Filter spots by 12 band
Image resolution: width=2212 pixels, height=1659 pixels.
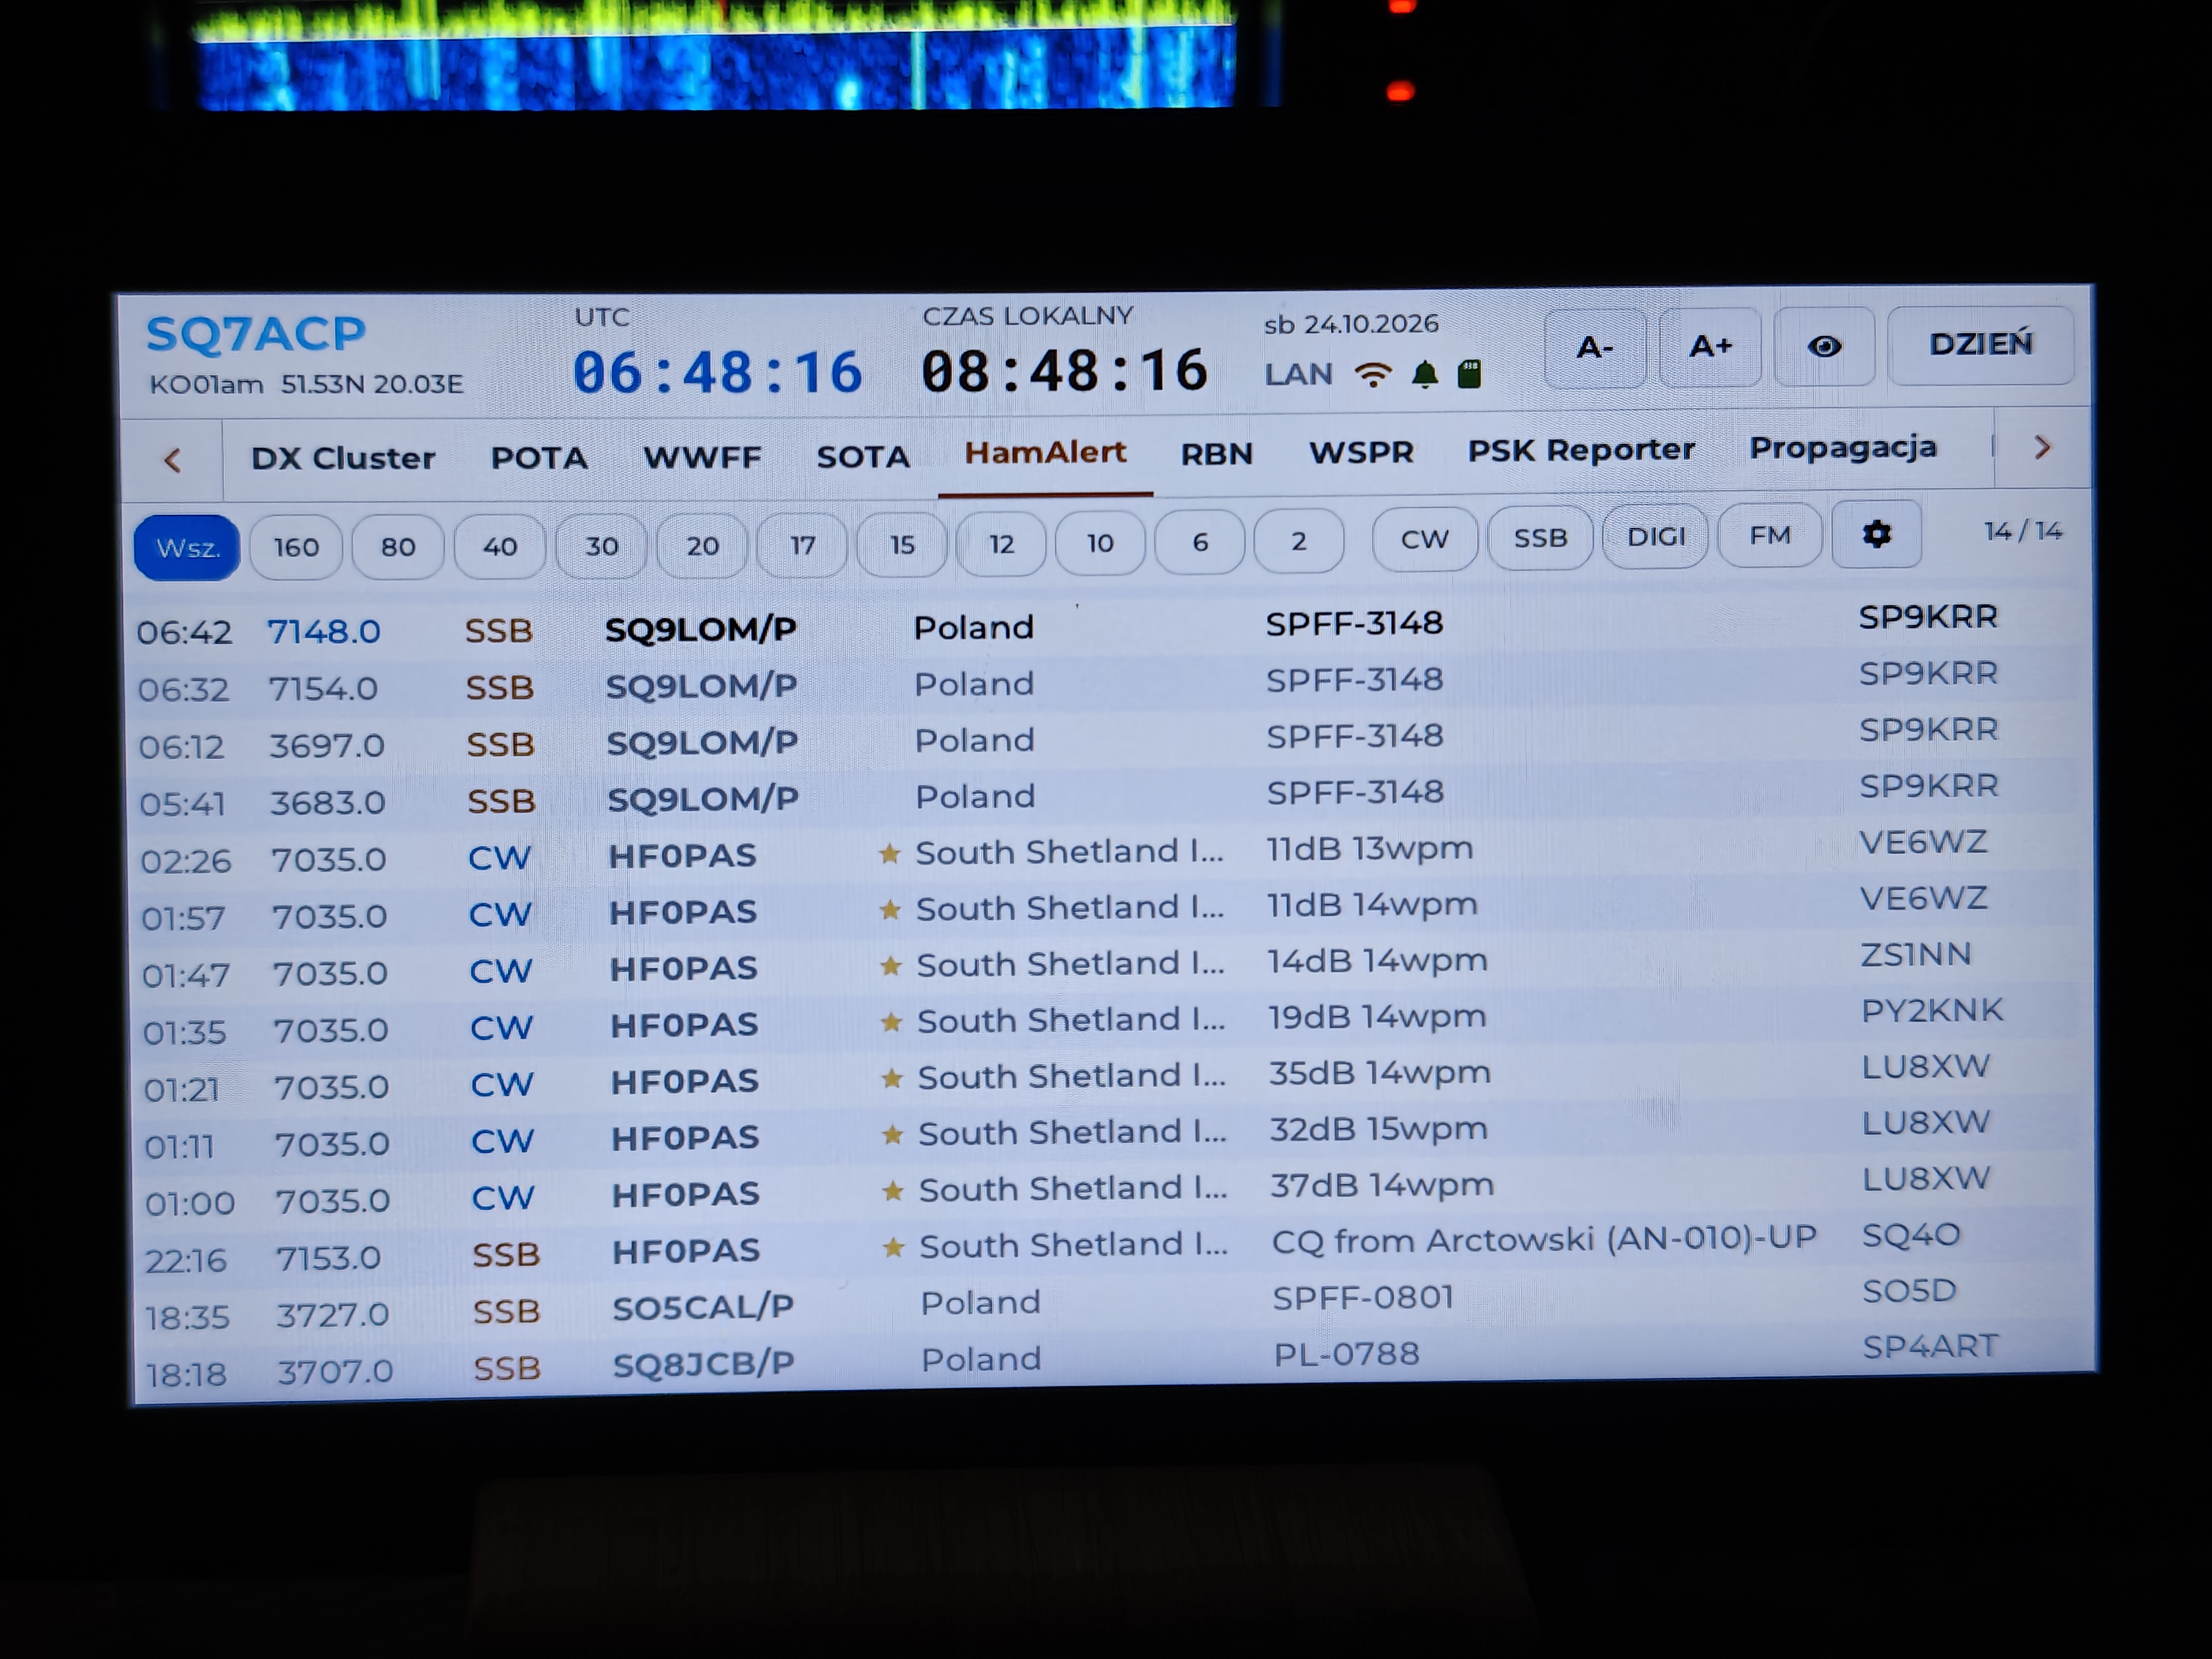[1001, 543]
